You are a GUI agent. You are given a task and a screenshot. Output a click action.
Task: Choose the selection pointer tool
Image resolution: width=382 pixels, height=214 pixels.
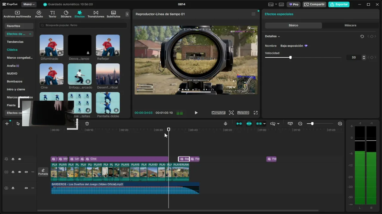18,124
